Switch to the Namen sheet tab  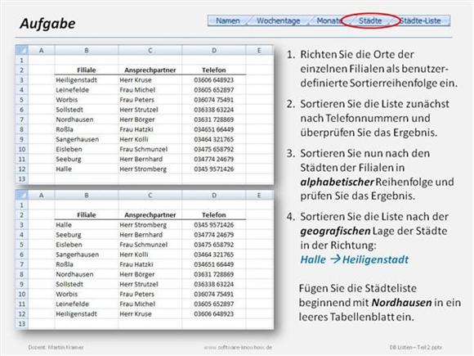click(x=228, y=20)
